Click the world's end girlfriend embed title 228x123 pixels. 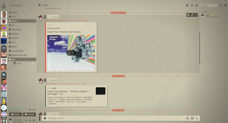coord(68,93)
